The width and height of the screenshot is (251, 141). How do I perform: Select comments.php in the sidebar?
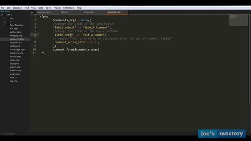pos(17,39)
